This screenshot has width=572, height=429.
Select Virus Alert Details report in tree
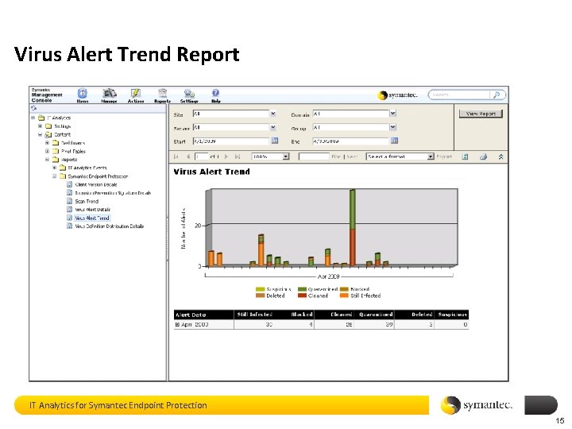(93, 210)
